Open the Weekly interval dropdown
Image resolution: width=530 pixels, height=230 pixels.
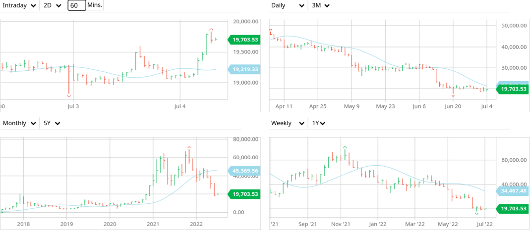288,123
